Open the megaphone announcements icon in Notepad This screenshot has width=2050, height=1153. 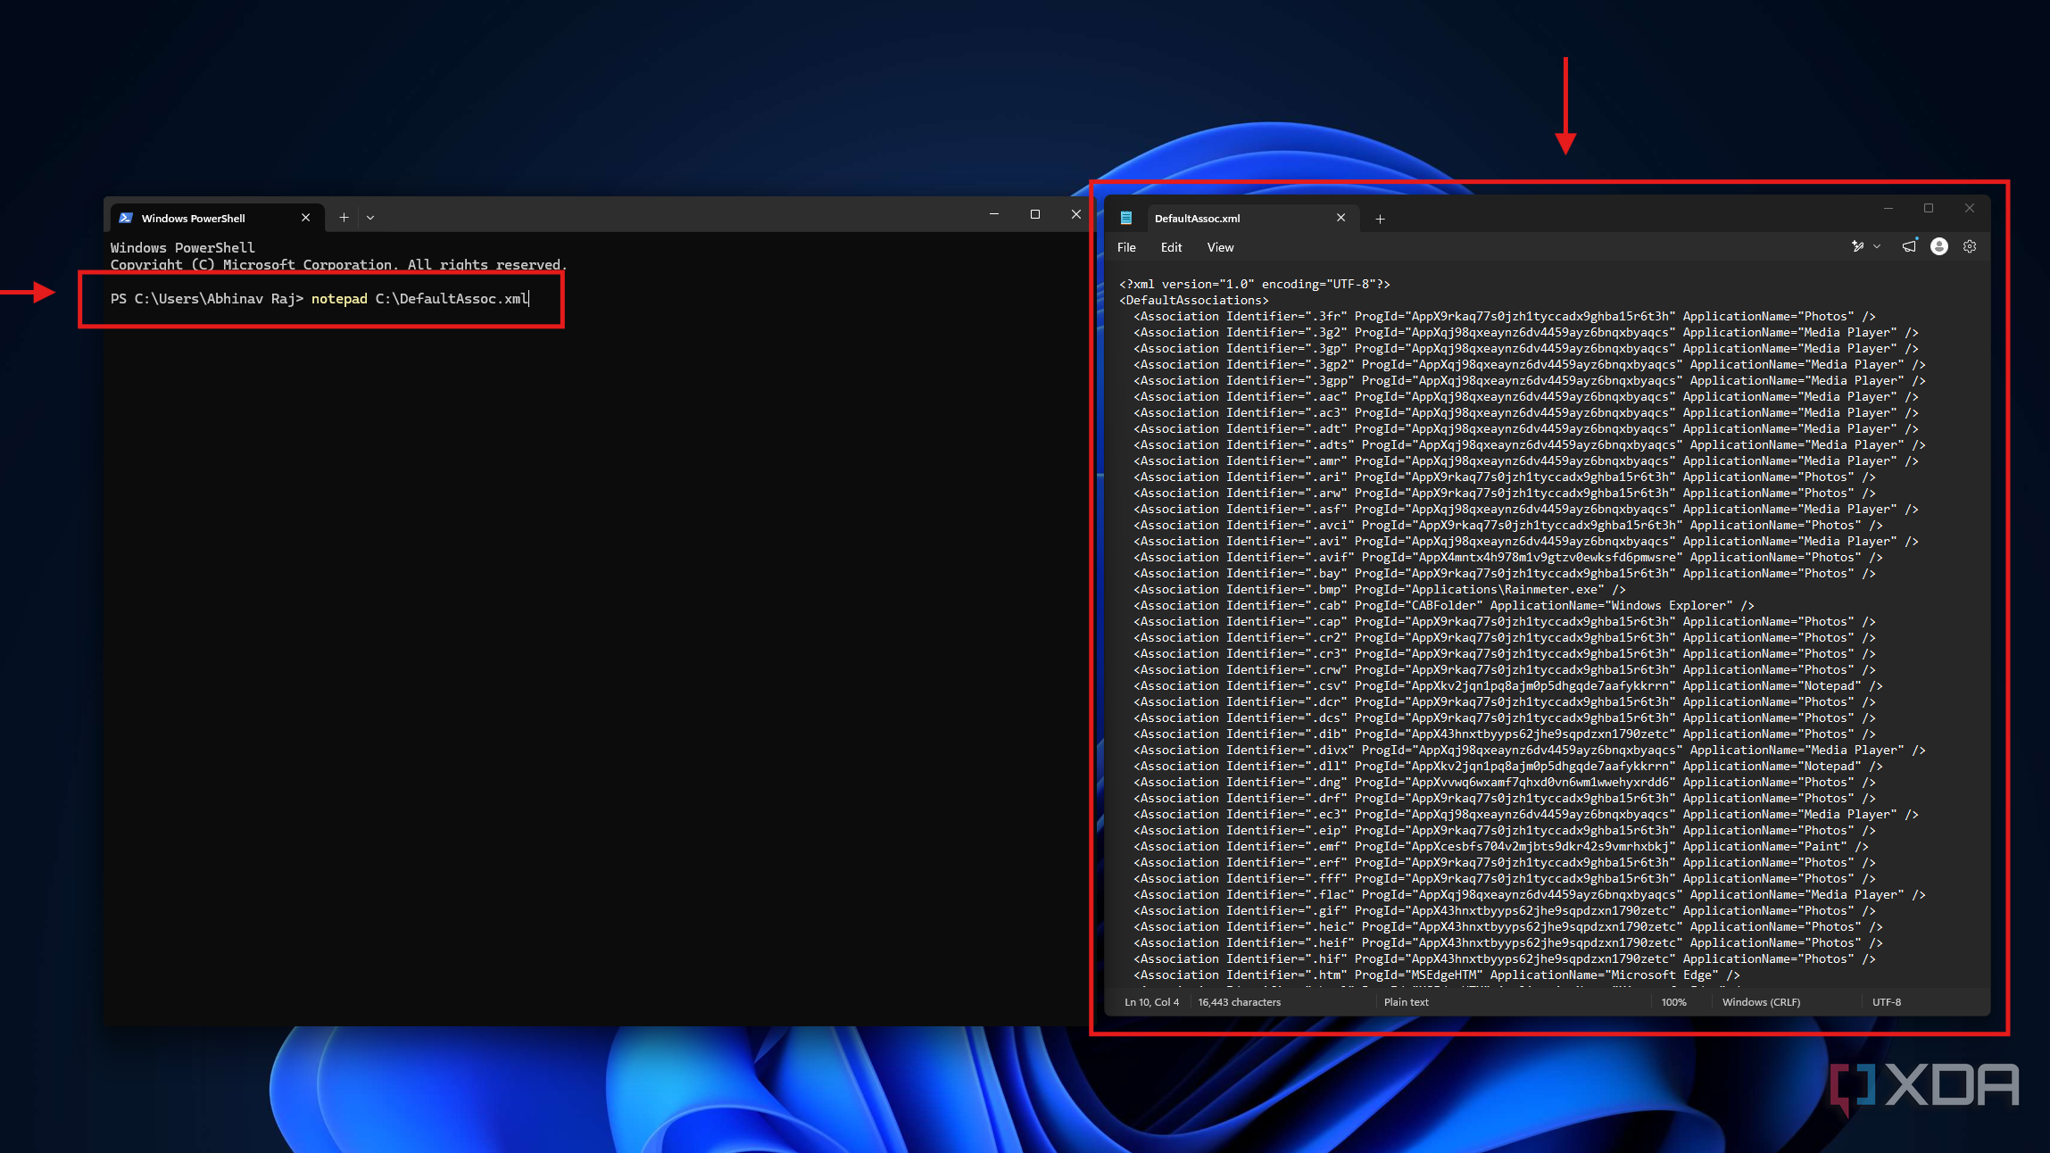[1909, 246]
